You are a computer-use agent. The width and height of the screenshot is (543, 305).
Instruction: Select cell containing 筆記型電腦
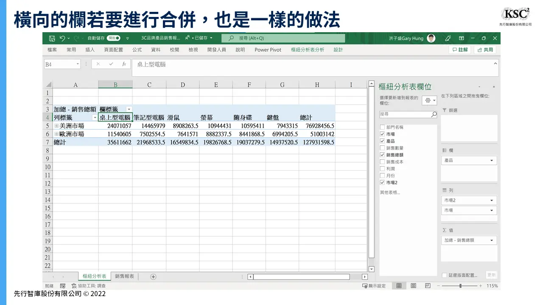click(x=149, y=117)
